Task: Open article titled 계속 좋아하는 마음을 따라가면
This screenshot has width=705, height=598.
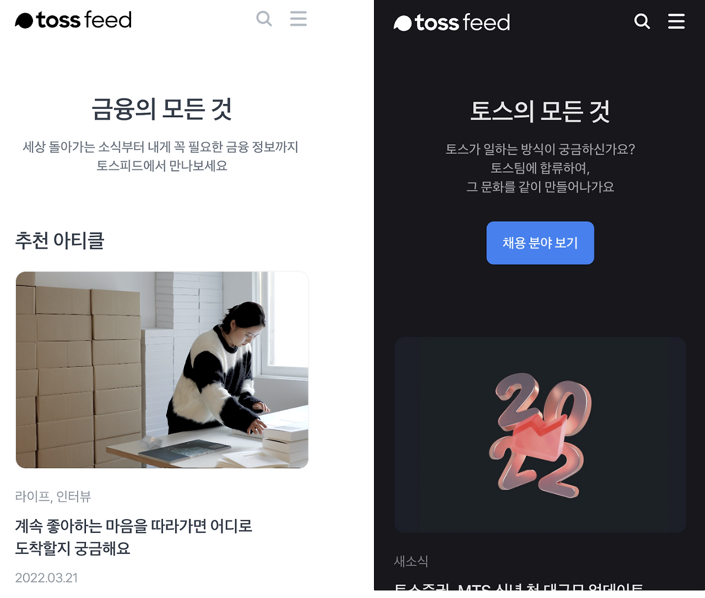Action: (x=133, y=537)
